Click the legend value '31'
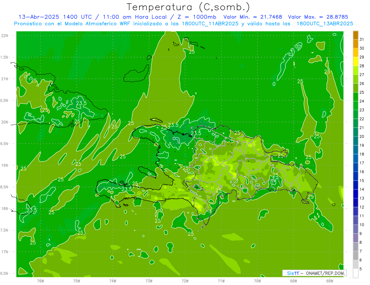370x285 pixels. click(362, 39)
